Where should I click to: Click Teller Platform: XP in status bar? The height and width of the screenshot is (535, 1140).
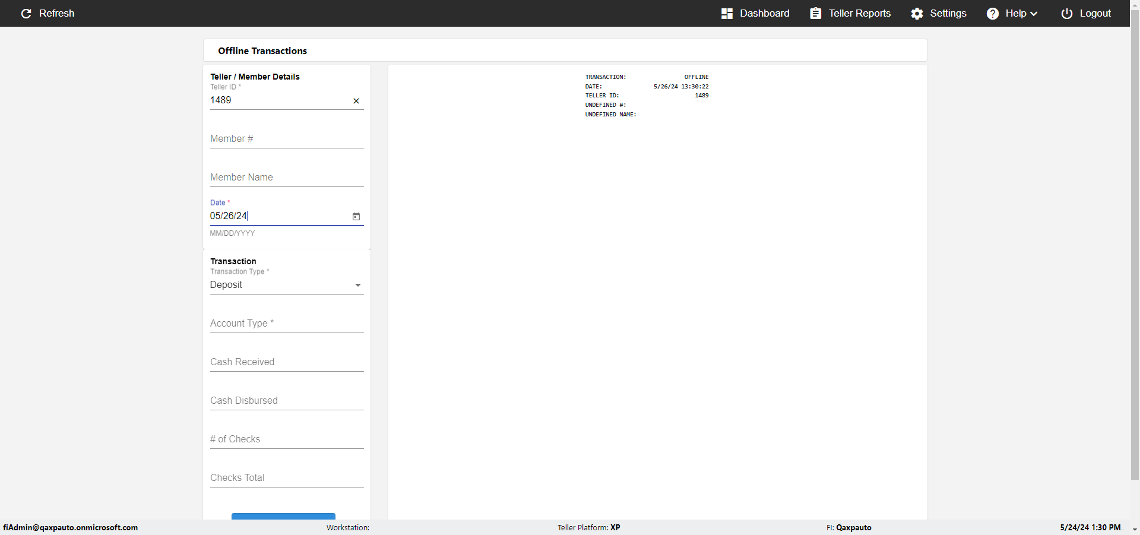coord(589,528)
